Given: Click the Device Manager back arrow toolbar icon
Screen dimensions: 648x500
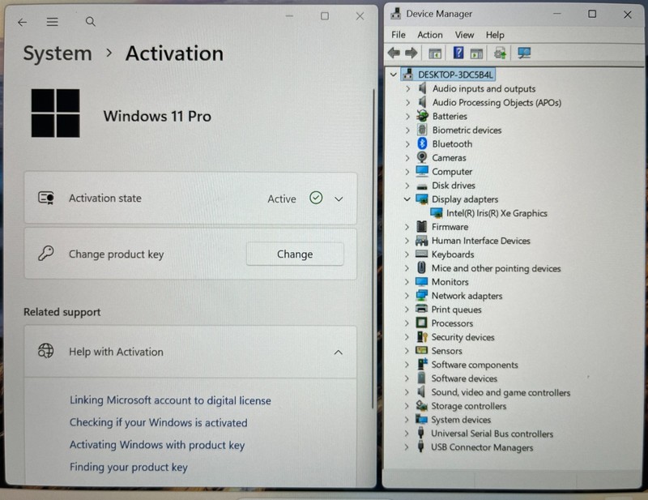Looking at the screenshot, I should 394,53.
